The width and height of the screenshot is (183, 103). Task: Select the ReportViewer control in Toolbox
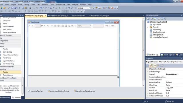(x=8, y=75)
